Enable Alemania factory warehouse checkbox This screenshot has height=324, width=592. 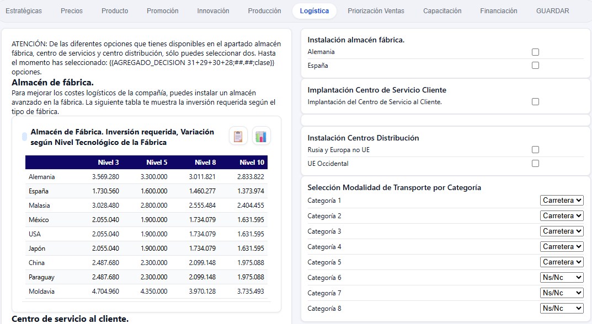(x=535, y=52)
